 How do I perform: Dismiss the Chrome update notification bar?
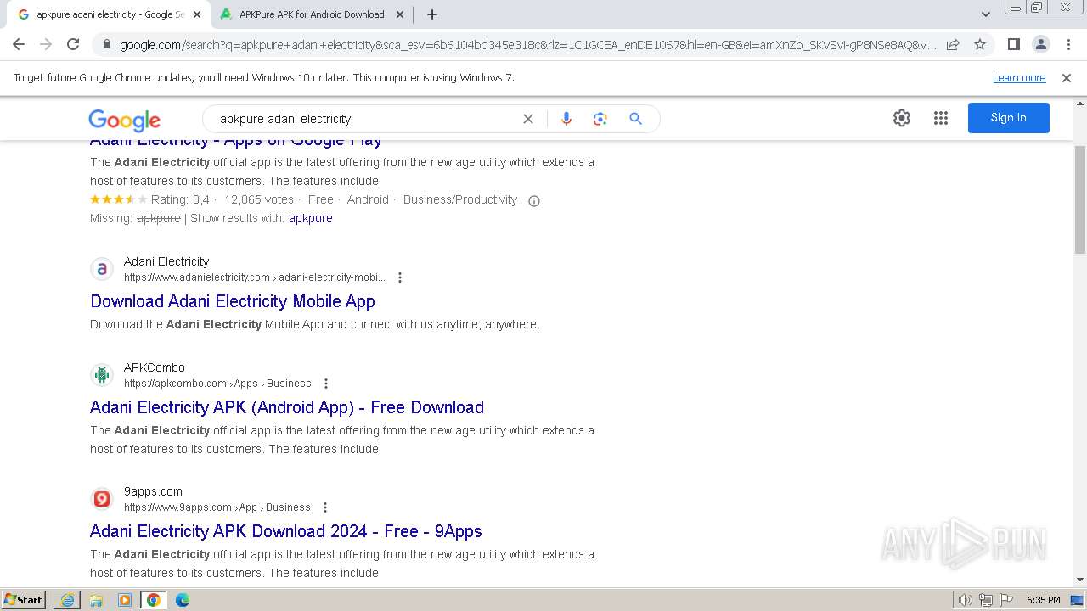pyautogui.click(x=1067, y=77)
